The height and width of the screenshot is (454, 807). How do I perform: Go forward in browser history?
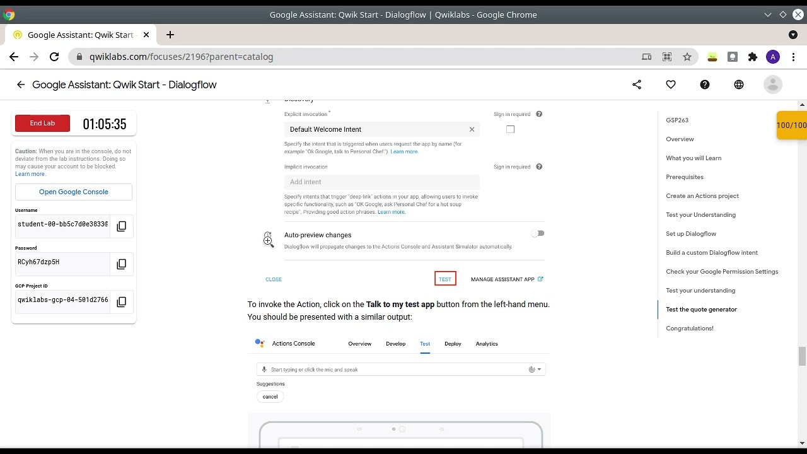point(34,57)
